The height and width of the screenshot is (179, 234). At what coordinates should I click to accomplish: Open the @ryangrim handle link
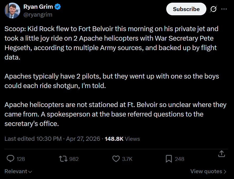coord(38,15)
